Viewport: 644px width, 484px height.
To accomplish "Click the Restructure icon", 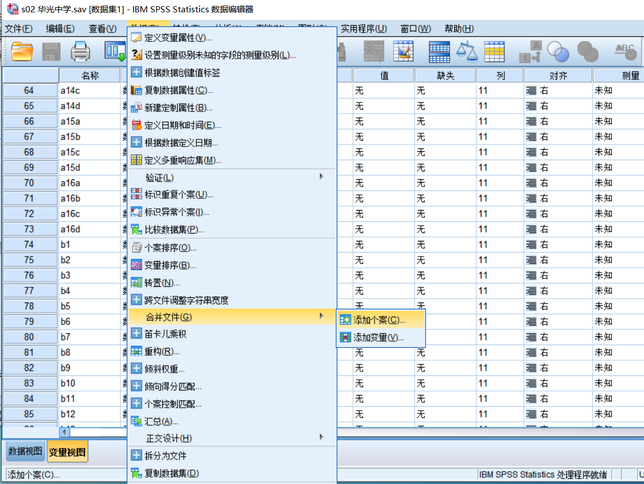I will [x=136, y=351].
